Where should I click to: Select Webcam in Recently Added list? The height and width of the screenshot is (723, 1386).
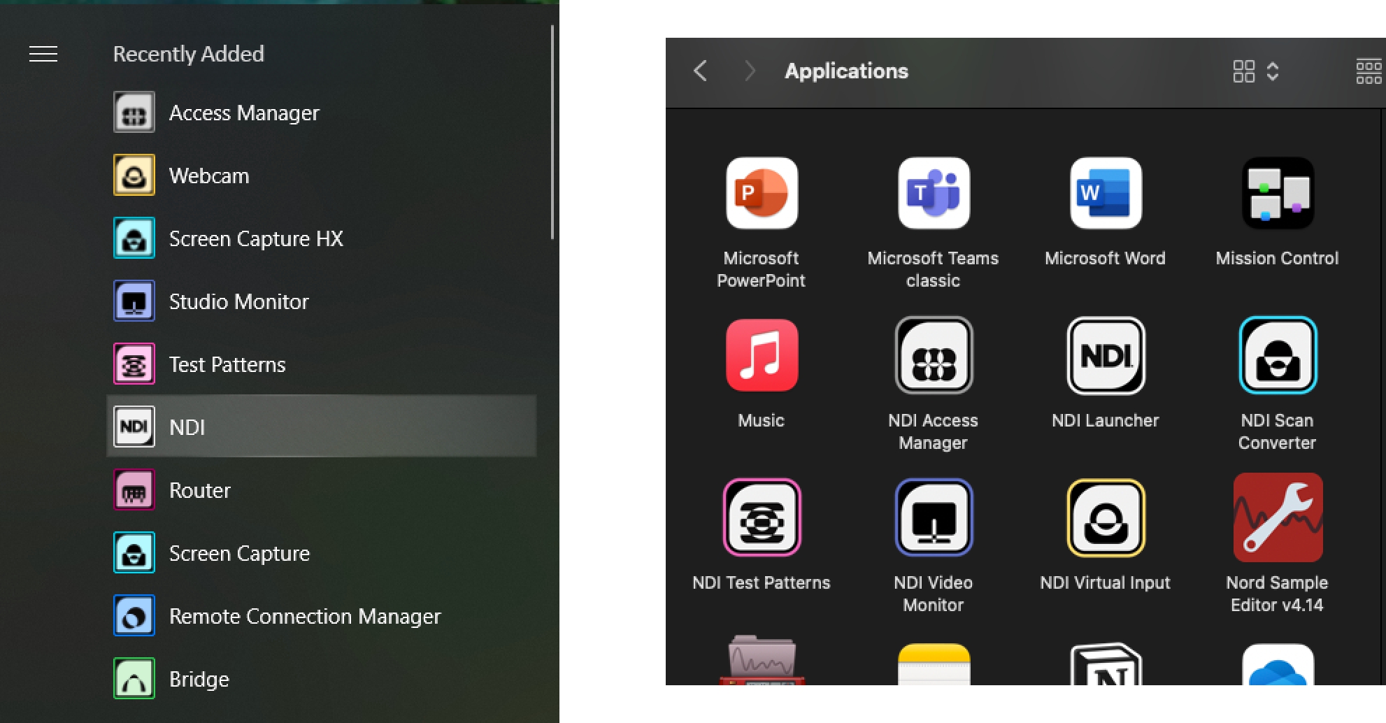click(208, 176)
